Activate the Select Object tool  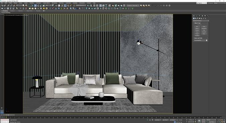(23, 5)
